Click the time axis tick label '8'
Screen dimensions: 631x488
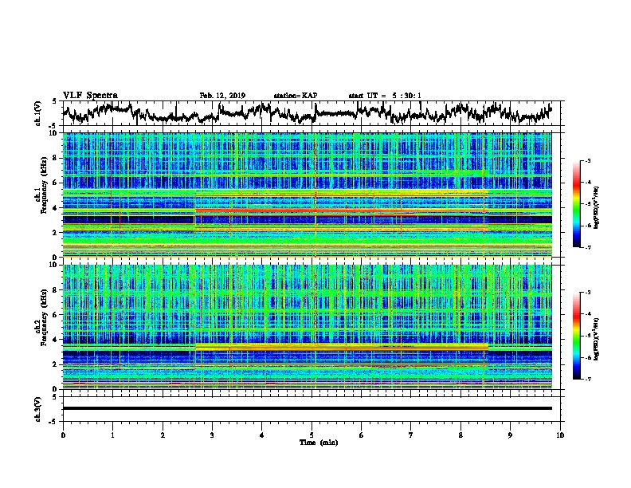click(461, 435)
